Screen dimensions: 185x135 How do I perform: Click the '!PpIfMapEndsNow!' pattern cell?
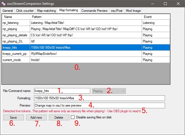[86, 54]
